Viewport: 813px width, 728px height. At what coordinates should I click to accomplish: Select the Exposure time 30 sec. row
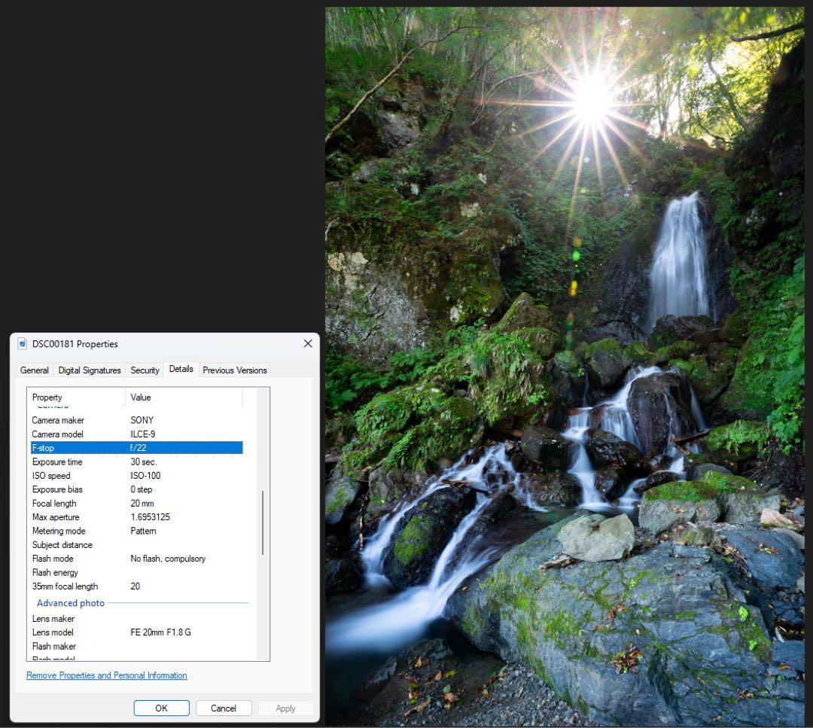point(135,462)
